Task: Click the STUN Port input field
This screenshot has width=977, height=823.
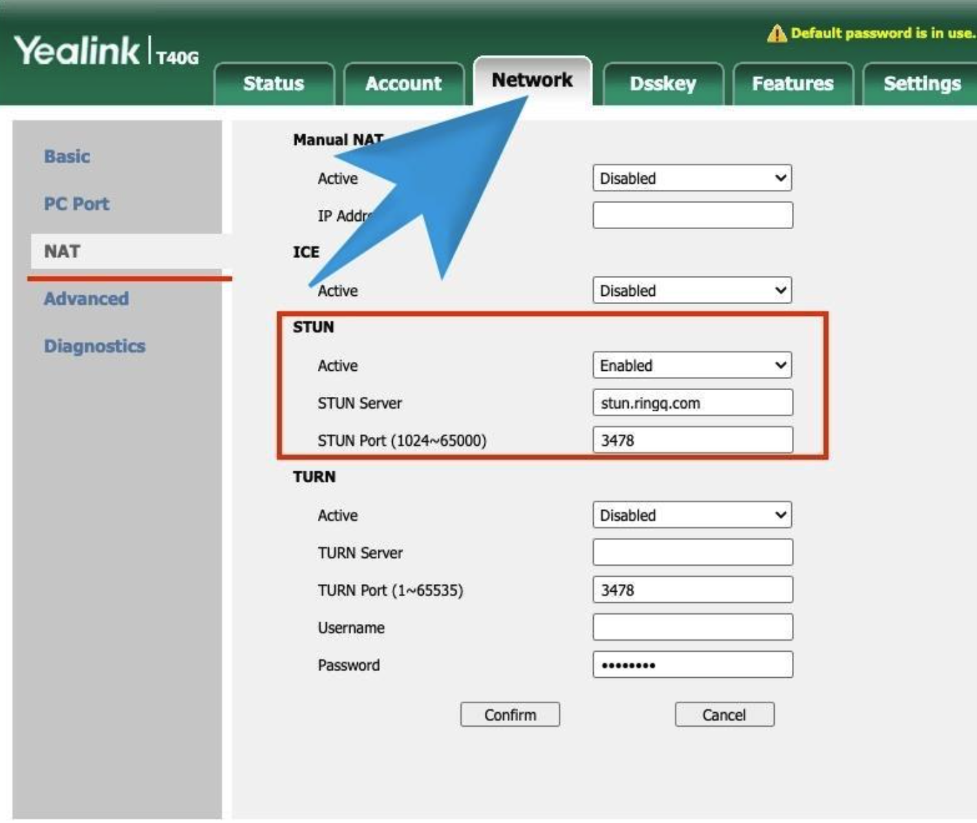Action: coord(692,440)
